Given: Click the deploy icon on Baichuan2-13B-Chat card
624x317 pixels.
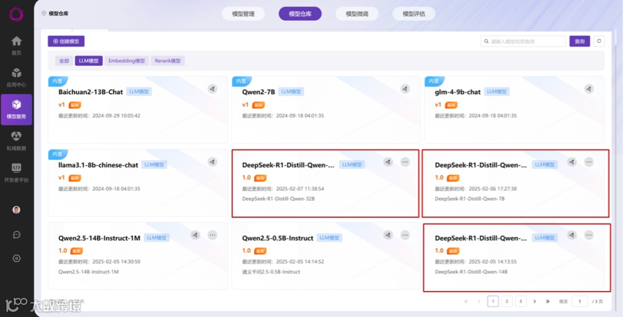Looking at the screenshot, I should click(213, 89).
